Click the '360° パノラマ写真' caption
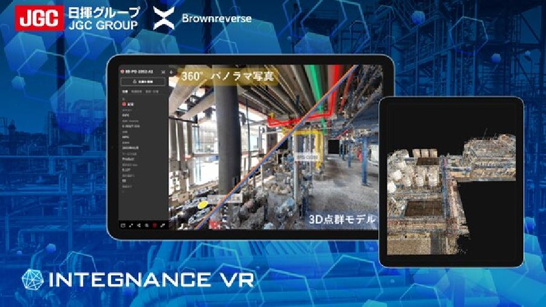Screen dimensions: 546x307 click(x=227, y=76)
